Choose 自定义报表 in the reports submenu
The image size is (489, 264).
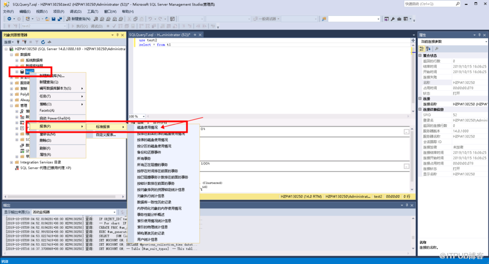tap(106, 134)
